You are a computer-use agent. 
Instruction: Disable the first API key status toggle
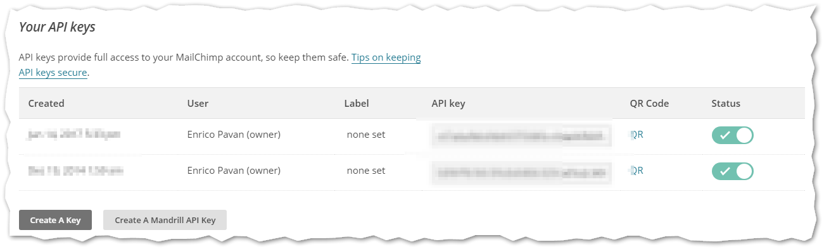point(733,135)
